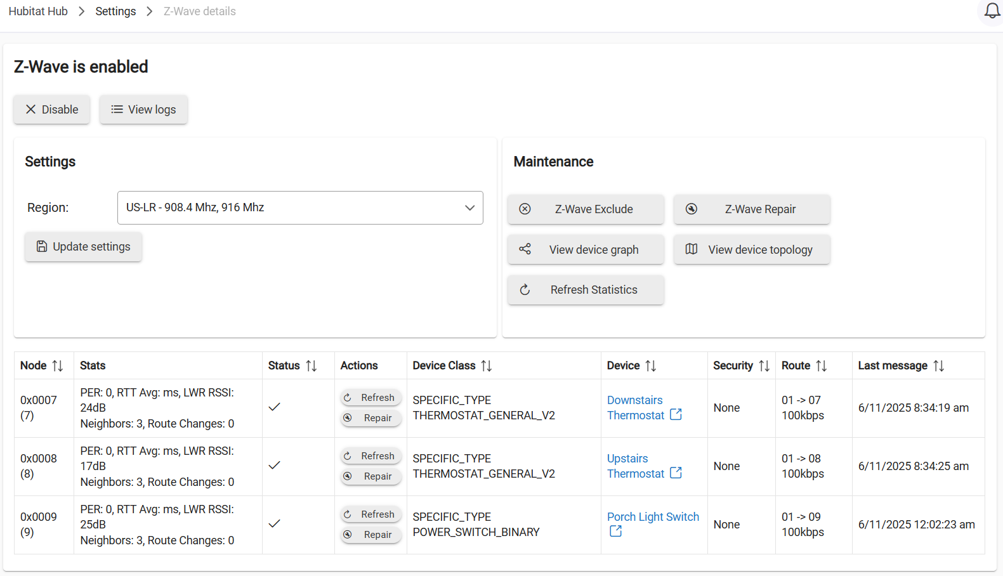This screenshot has height=576, width=1003.
Task: Sort by Device Class column arrows
Action: coord(487,365)
